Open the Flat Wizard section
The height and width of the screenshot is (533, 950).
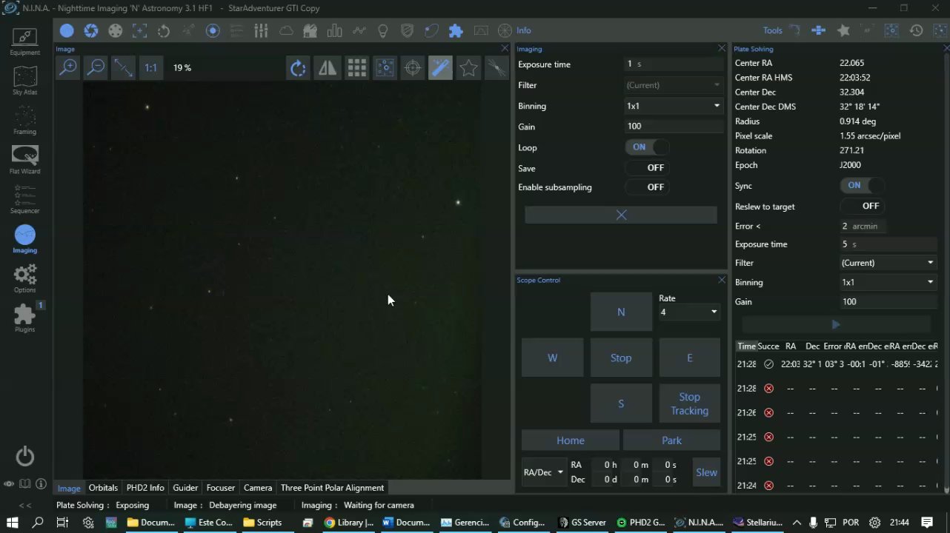pos(24,160)
